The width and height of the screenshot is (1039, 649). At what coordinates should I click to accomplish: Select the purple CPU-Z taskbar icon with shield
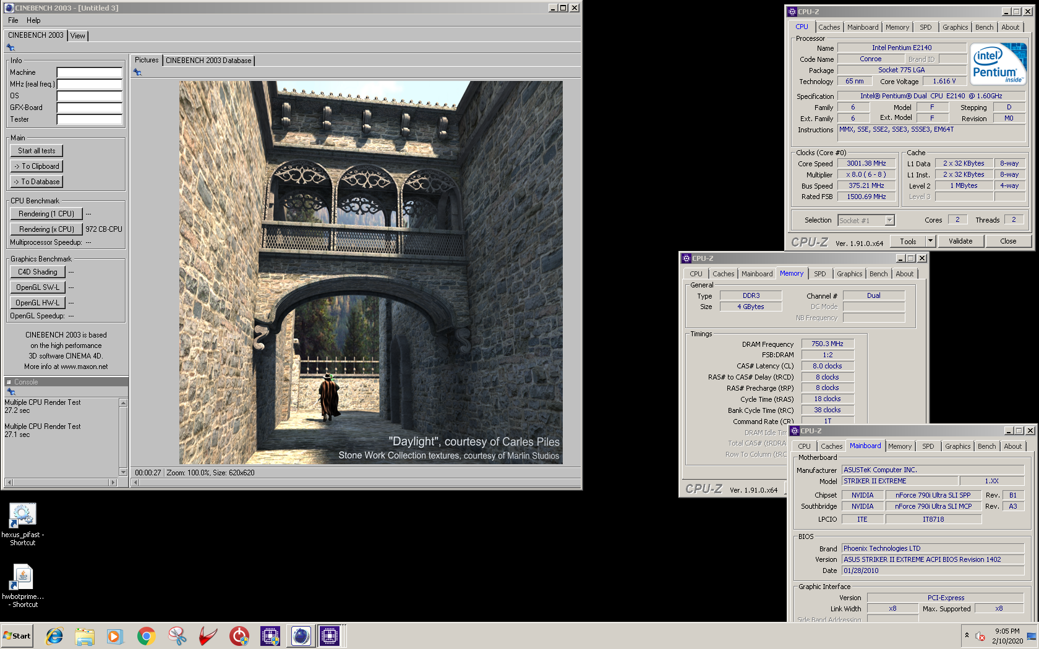coord(270,636)
